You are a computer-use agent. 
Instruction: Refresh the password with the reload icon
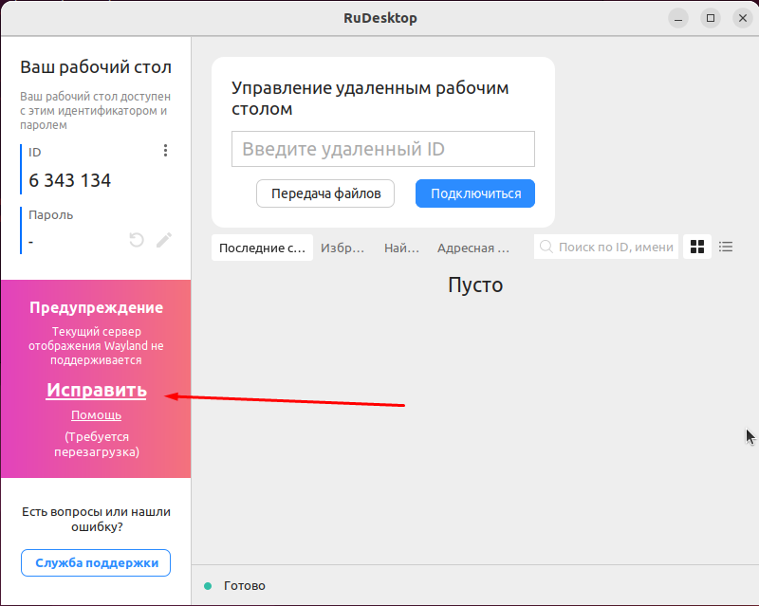(137, 240)
